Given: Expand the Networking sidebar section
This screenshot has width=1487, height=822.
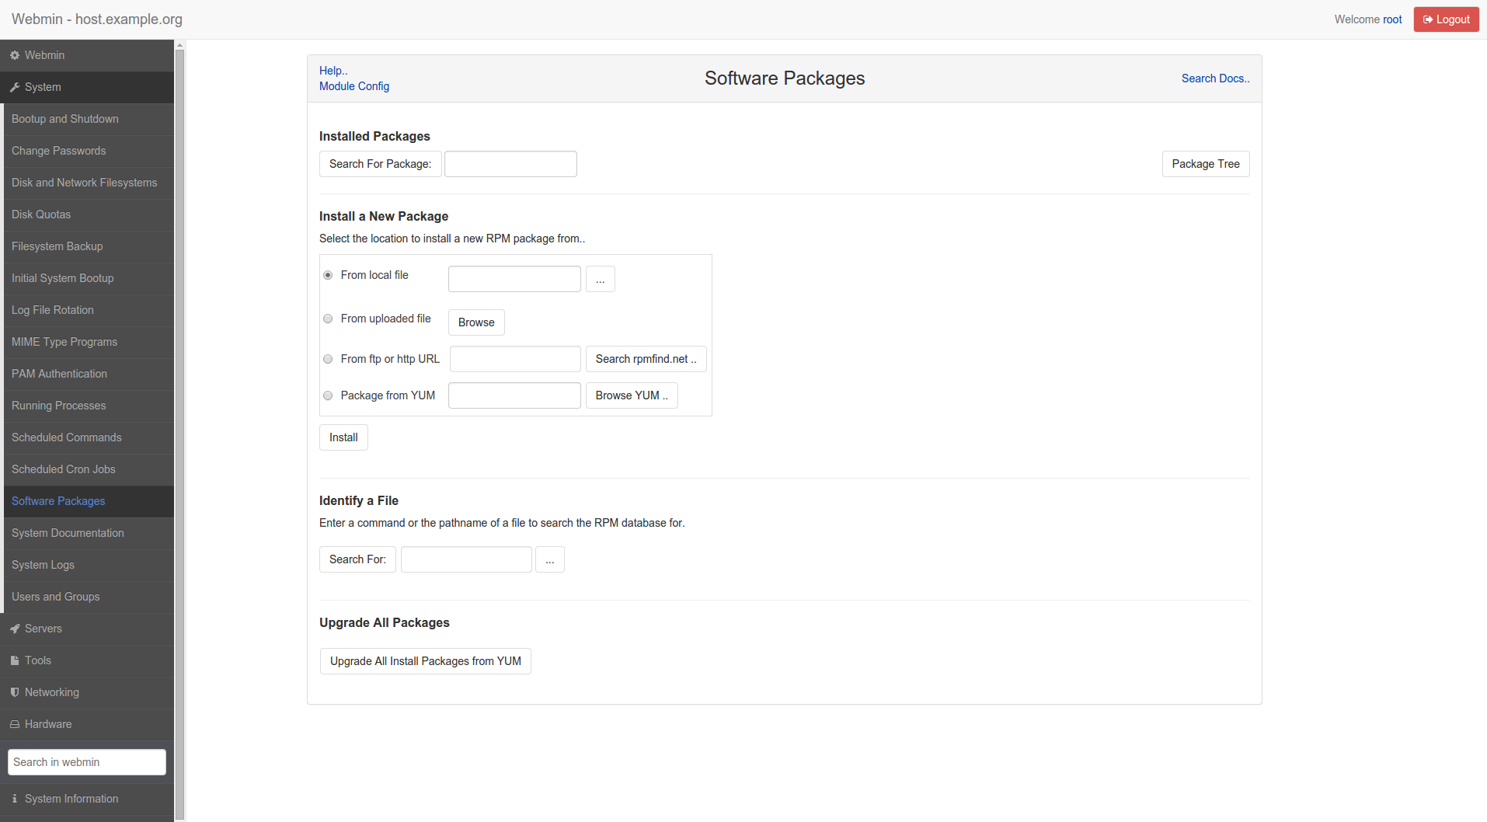Looking at the screenshot, I should click(x=52, y=692).
